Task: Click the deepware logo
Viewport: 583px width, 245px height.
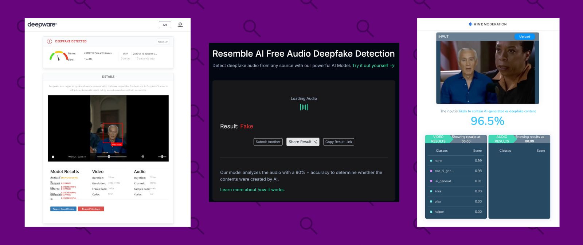Action: pos(42,25)
